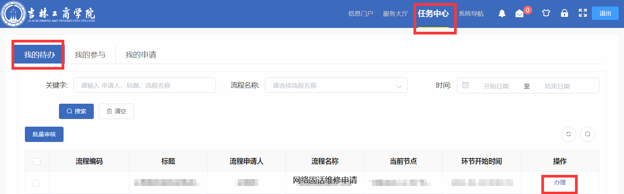Click the circular refresh icon above table
Screen dimensions: 624x194
(568, 134)
